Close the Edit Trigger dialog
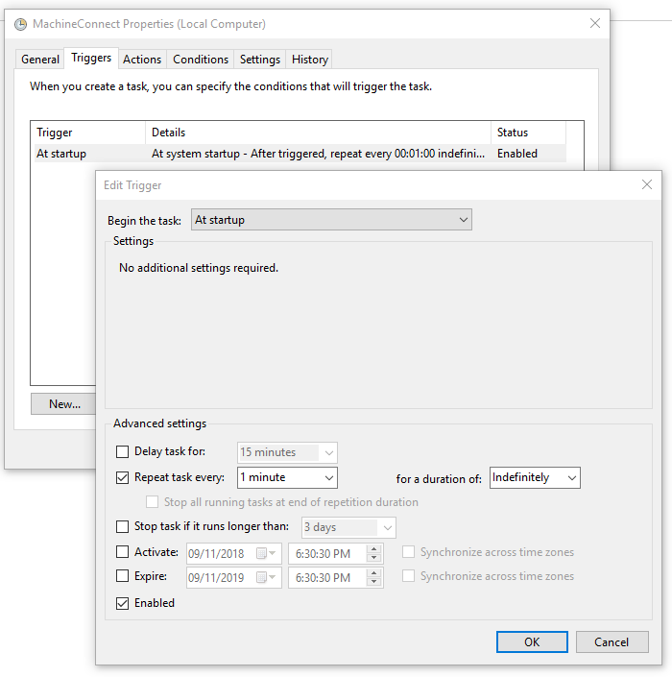 (648, 184)
